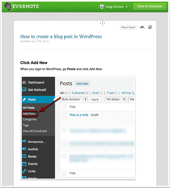Click the Get Noticed! chart icon
The height and width of the screenshot is (188, 170).
[24, 90]
